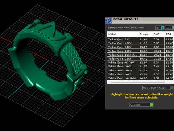Image resolution: width=174 pixels, height=131 pixels.
Task: Click the Library: Cutout White label
Action: pyautogui.click(x=126, y=28)
